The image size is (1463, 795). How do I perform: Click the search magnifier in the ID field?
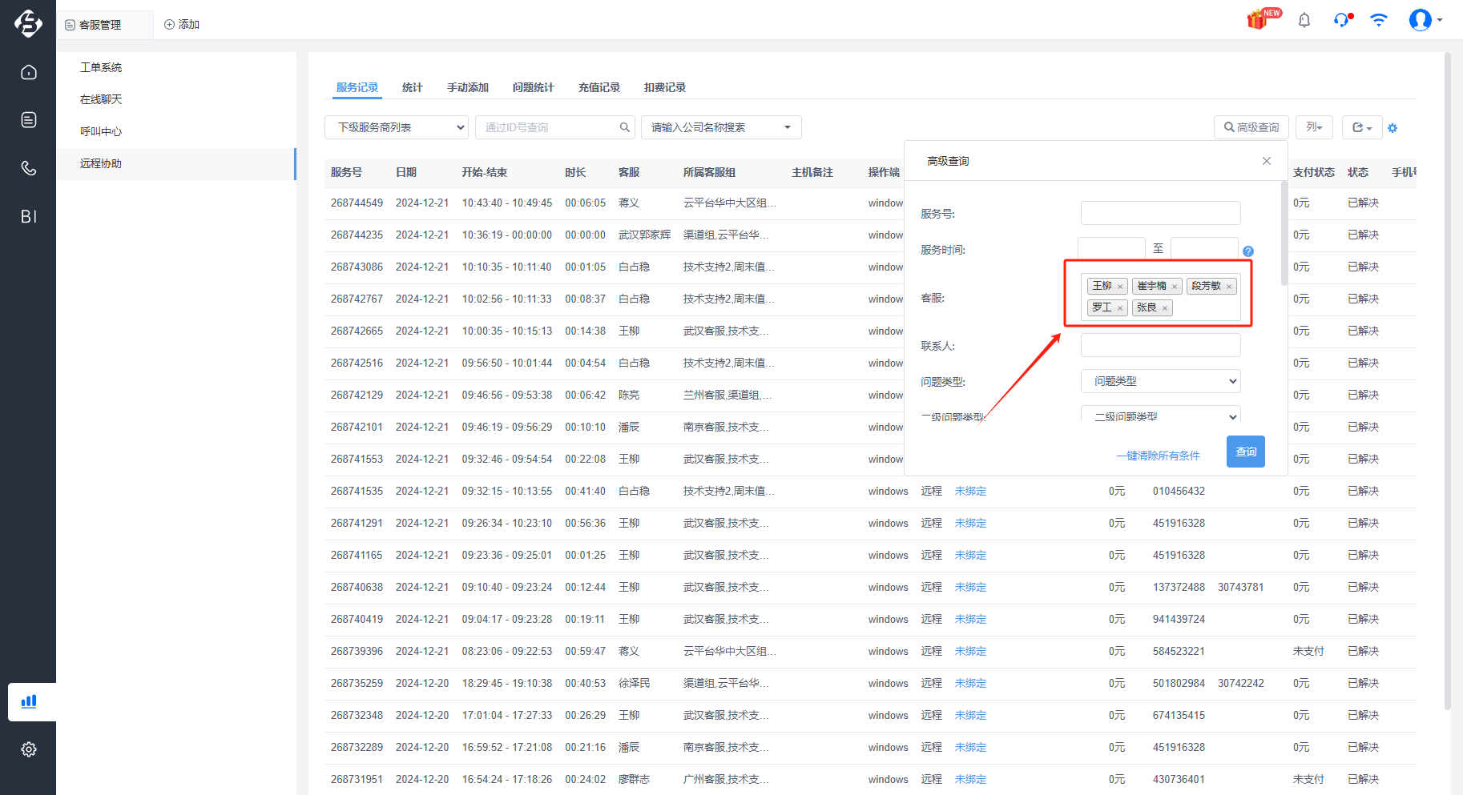(x=625, y=127)
